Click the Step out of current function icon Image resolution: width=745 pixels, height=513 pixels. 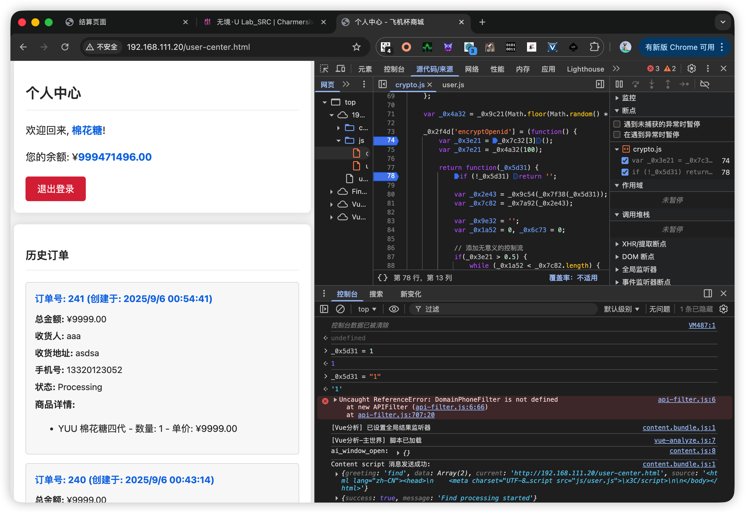tap(668, 84)
